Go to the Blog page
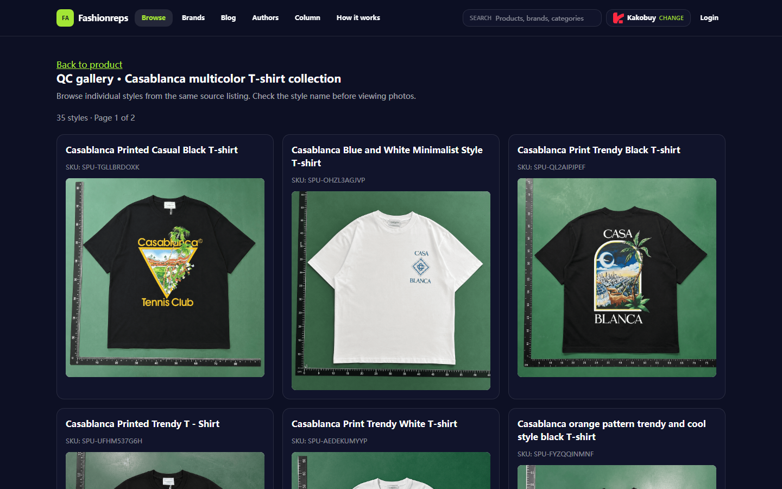This screenshot has width=782, height=489. tap(228, 18)
